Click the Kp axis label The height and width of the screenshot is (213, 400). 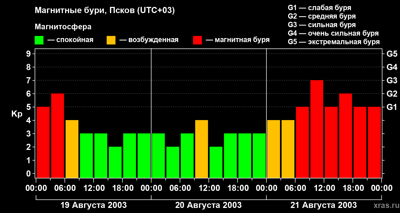(x=17, y=114)
